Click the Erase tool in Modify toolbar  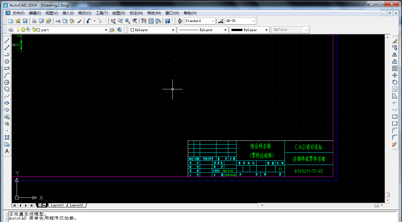395,41
